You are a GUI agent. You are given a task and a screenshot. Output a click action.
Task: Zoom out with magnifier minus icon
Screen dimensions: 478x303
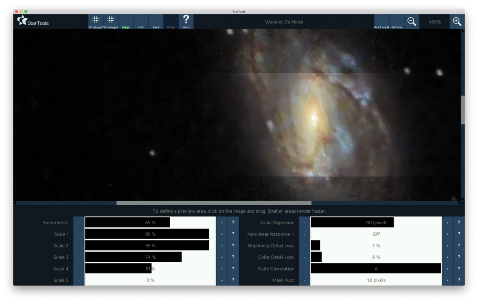click(x=412, y=22)
